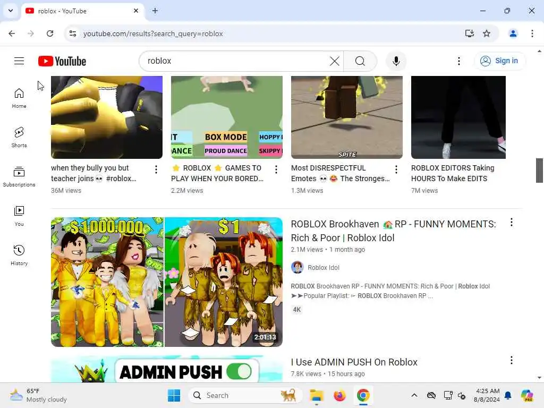Select the 'roblox - YouTube' browser tab
This screenshot has width=544, height=408.
(82, 11)
